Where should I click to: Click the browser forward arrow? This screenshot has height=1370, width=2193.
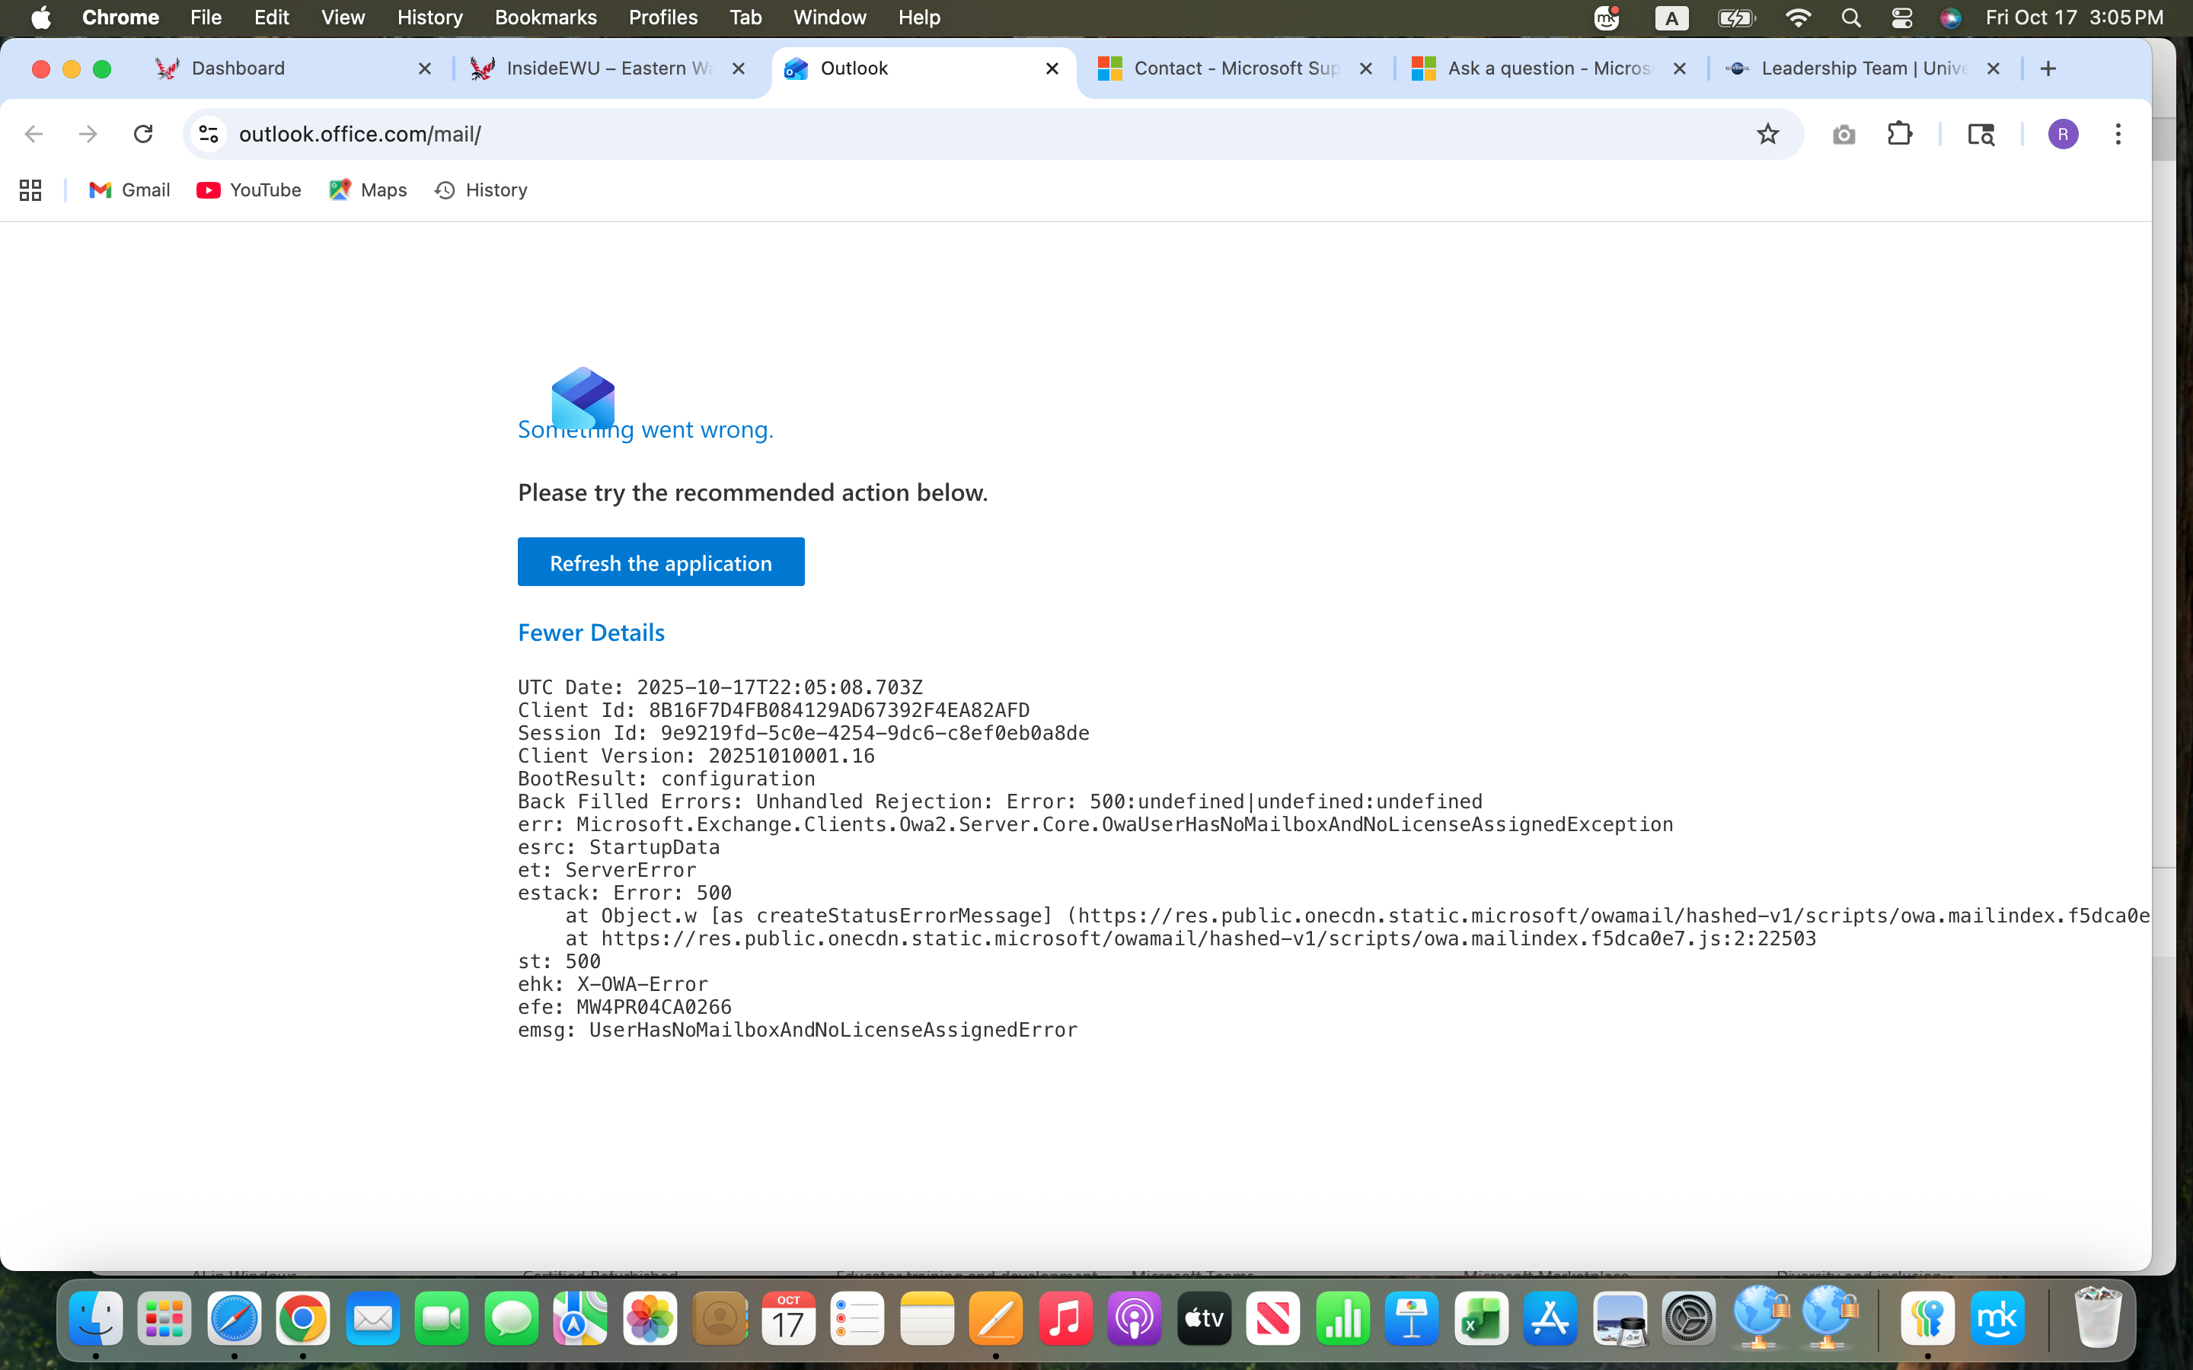tap(88, 134)
